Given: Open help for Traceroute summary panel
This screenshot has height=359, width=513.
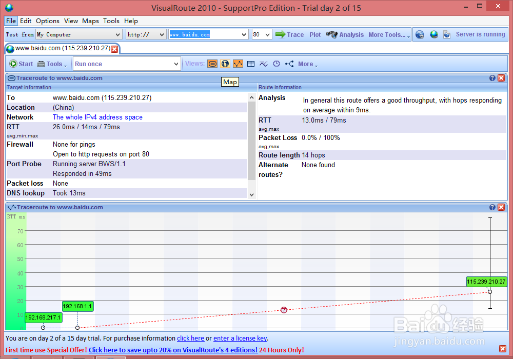Looking at the screenshot, I should [x=492, y=78].
